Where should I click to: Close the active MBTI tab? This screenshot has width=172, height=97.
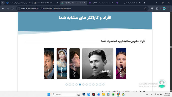tap(85, 3)
